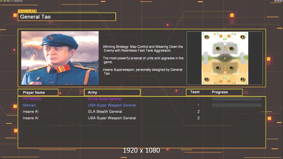Click the map preview thumbnail
The width and height of the screenshot is (283, 159).
[x=225, y=58]
